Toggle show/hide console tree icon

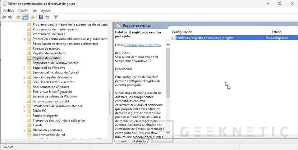(24, 17)
